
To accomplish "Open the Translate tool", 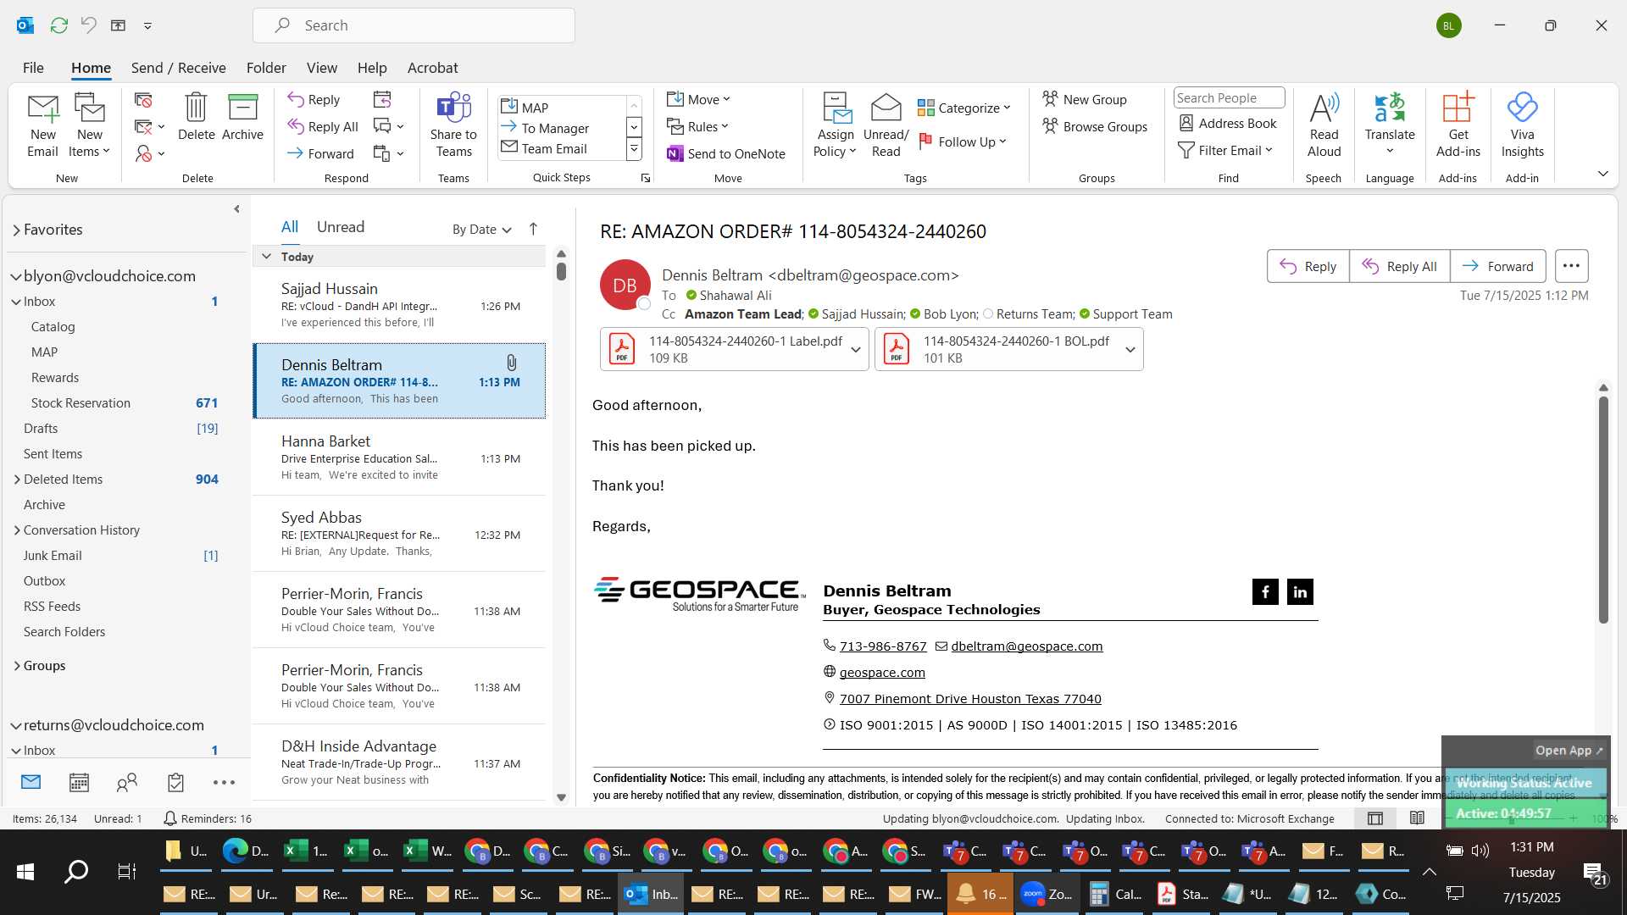I will pyautogui.click(x=1390, y=125).
